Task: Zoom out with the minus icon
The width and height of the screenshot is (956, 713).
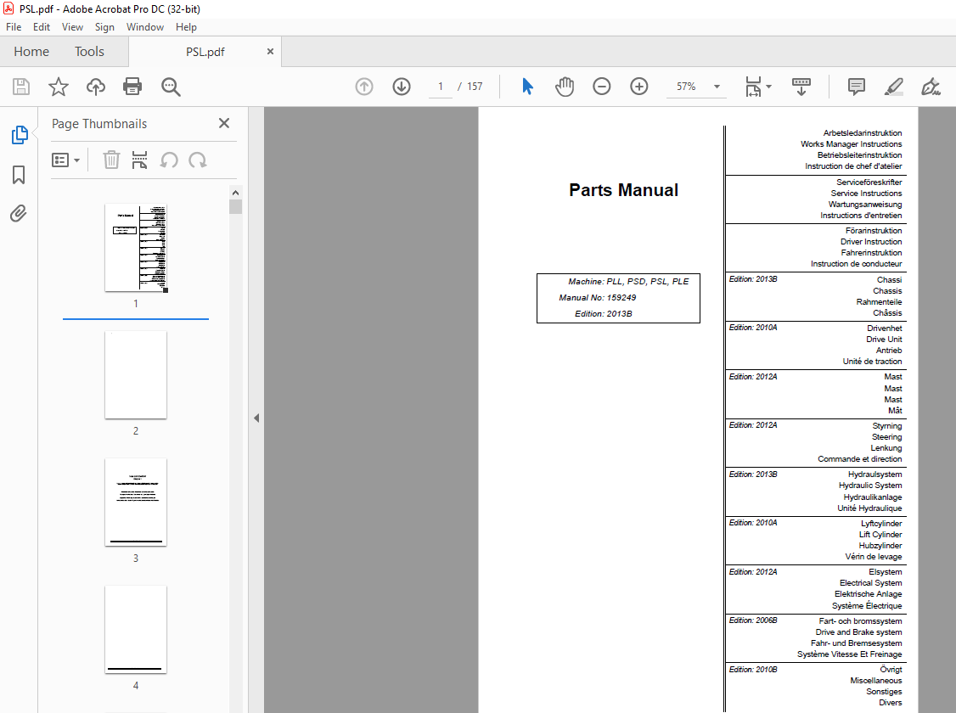Action: (x=602, y=87)
